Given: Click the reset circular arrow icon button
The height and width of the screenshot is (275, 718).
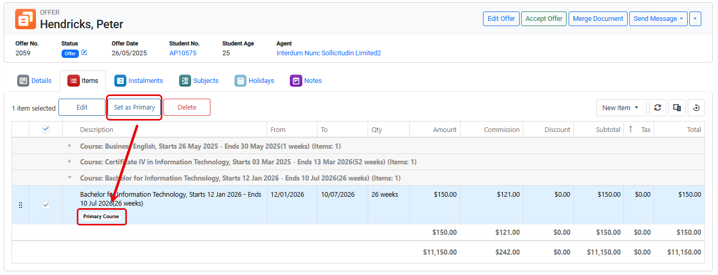Looking at the screenshot, I should pos(696,107).
